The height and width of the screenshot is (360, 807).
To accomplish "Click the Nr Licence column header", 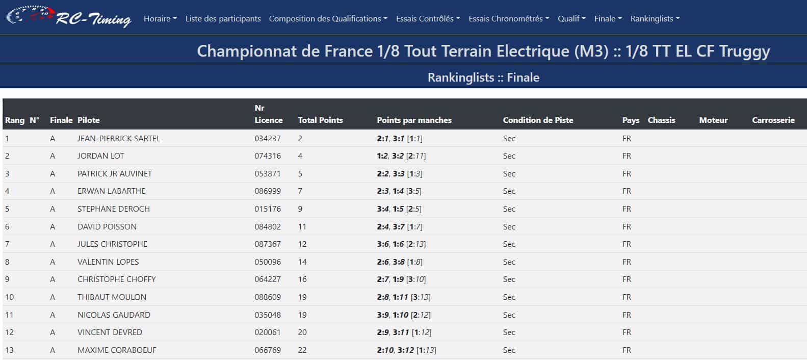I will 268,114.
